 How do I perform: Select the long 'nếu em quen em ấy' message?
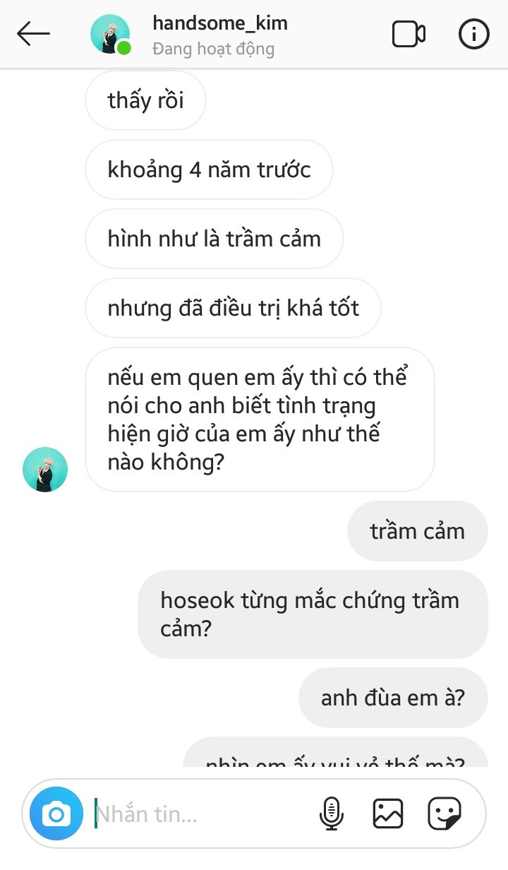pos(260,419)
